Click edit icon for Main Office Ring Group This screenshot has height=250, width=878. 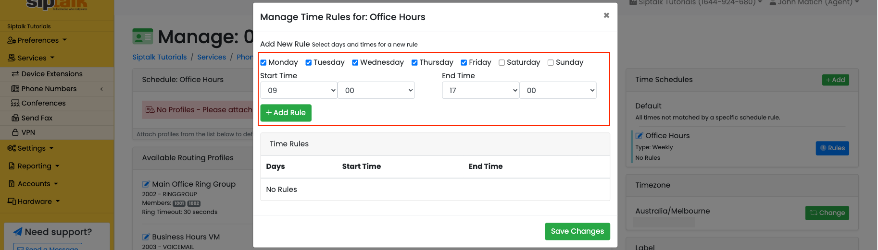click(x=146, y=184)
